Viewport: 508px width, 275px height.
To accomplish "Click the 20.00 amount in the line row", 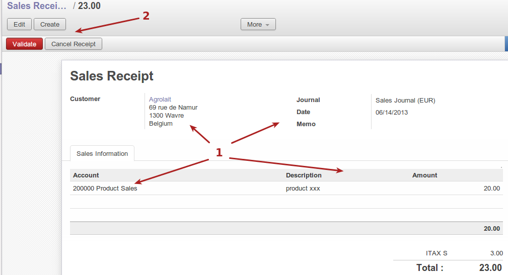I will (x=491, y=189).
